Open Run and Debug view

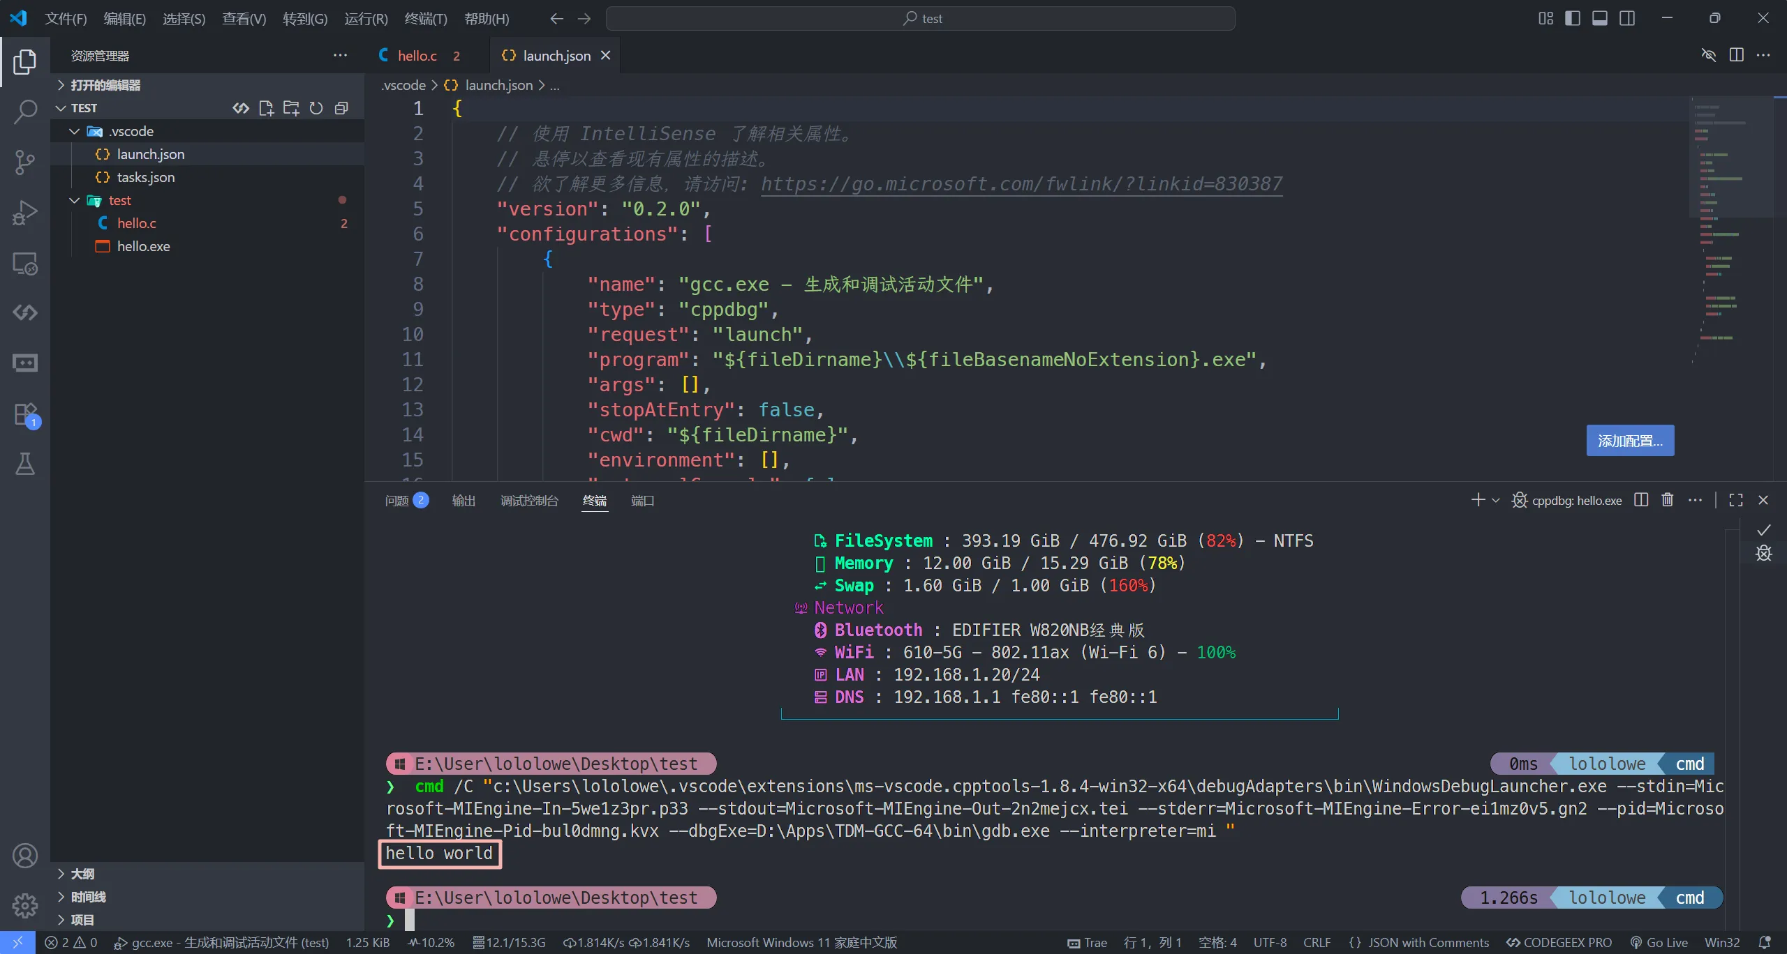[25, 213]
